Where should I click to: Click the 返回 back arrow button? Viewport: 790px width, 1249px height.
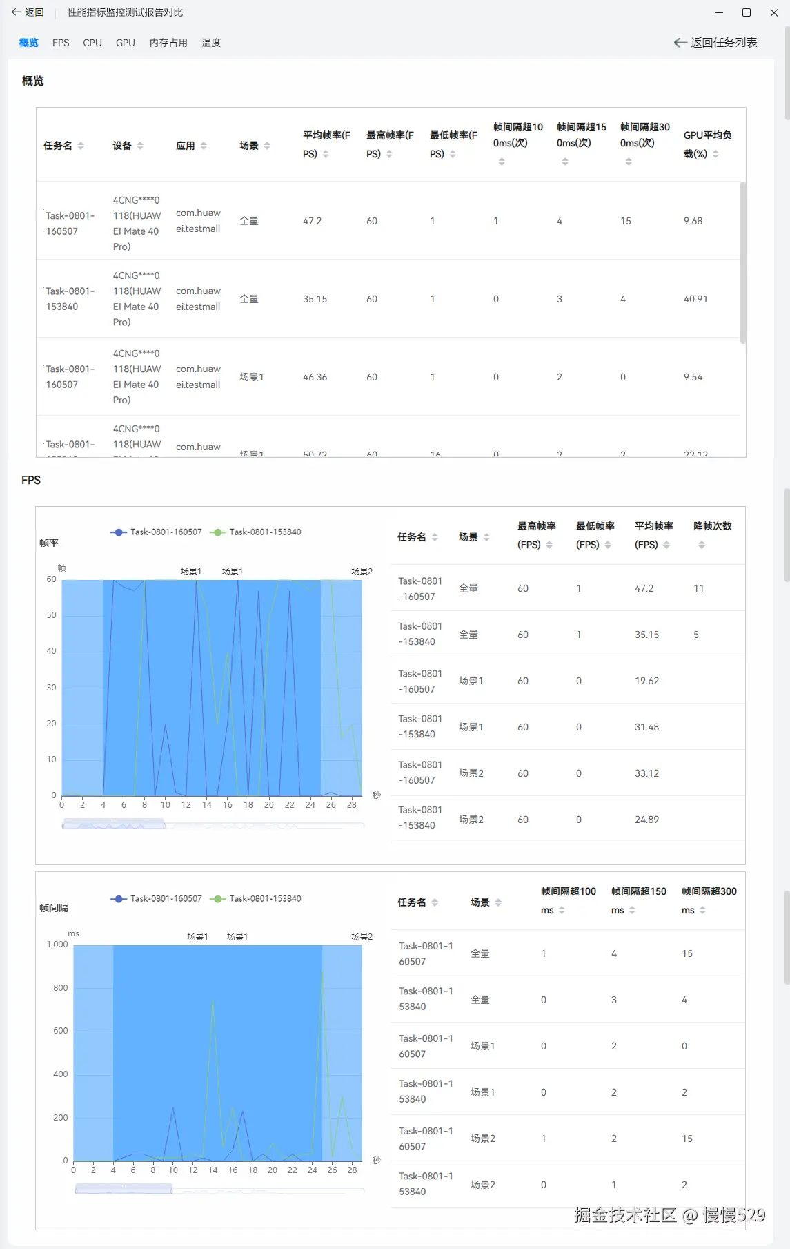tap(28, 12)
